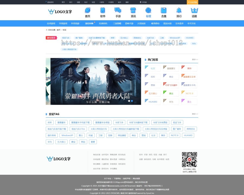Click hot tag NOTE 8

click(x=189, y=93)
